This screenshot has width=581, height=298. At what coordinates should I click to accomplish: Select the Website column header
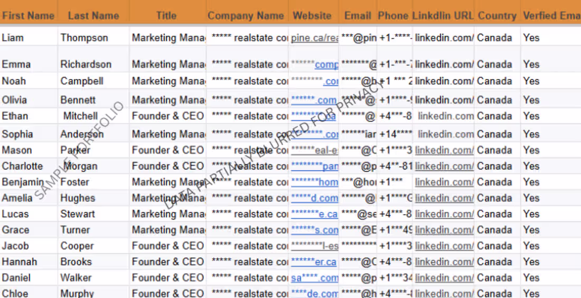312,15
